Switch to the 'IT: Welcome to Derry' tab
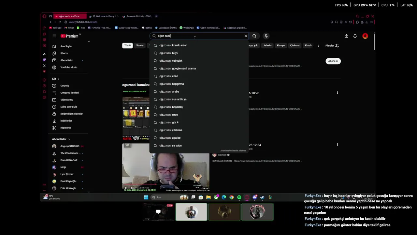Viewport: 417px width, 235px height. (104, 16)
